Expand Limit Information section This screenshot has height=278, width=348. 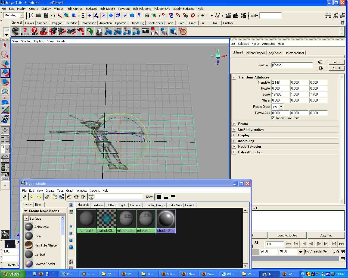234,129
